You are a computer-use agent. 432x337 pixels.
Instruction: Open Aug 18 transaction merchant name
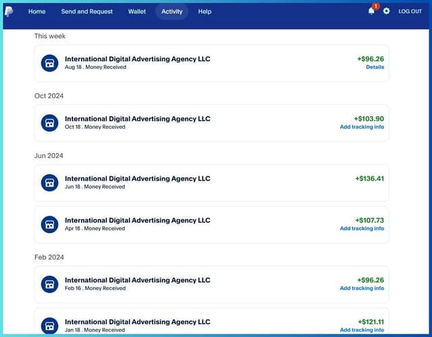pos(138,59)
